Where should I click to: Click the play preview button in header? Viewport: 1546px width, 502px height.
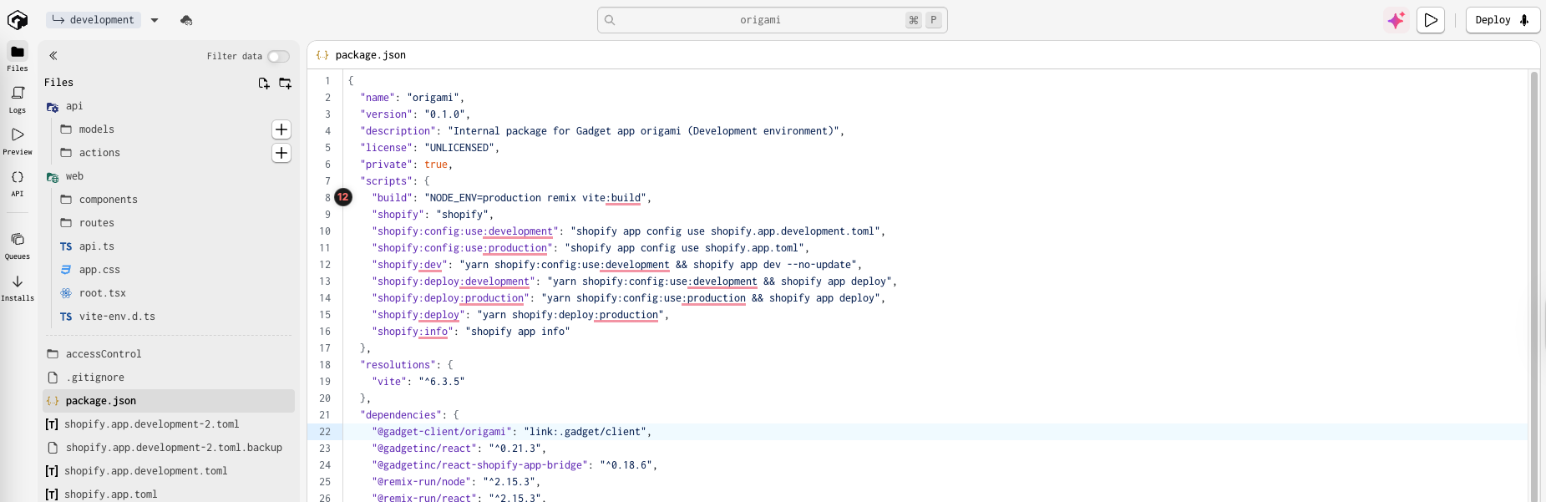coord(1431,20)
